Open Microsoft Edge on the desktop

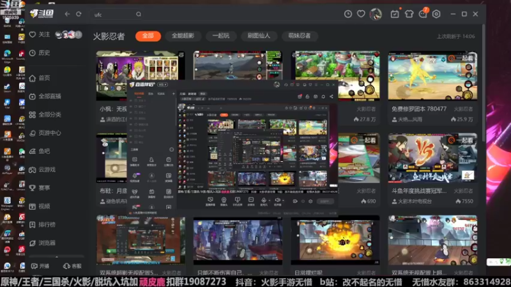pyautogui.click(x=7, y=55)
